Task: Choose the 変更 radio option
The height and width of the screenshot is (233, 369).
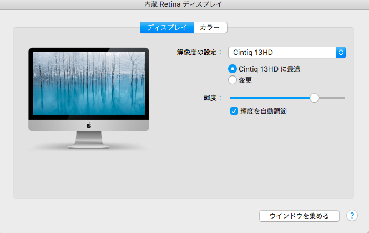Action: 232,80
